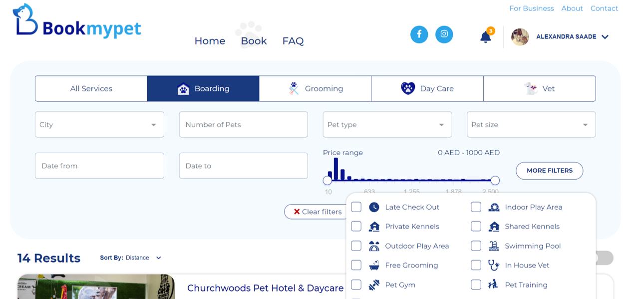Click Alexandra Saade's profile avatar
Image resolution: width=628 pixels, height=299 pixels.
point(520,37)
